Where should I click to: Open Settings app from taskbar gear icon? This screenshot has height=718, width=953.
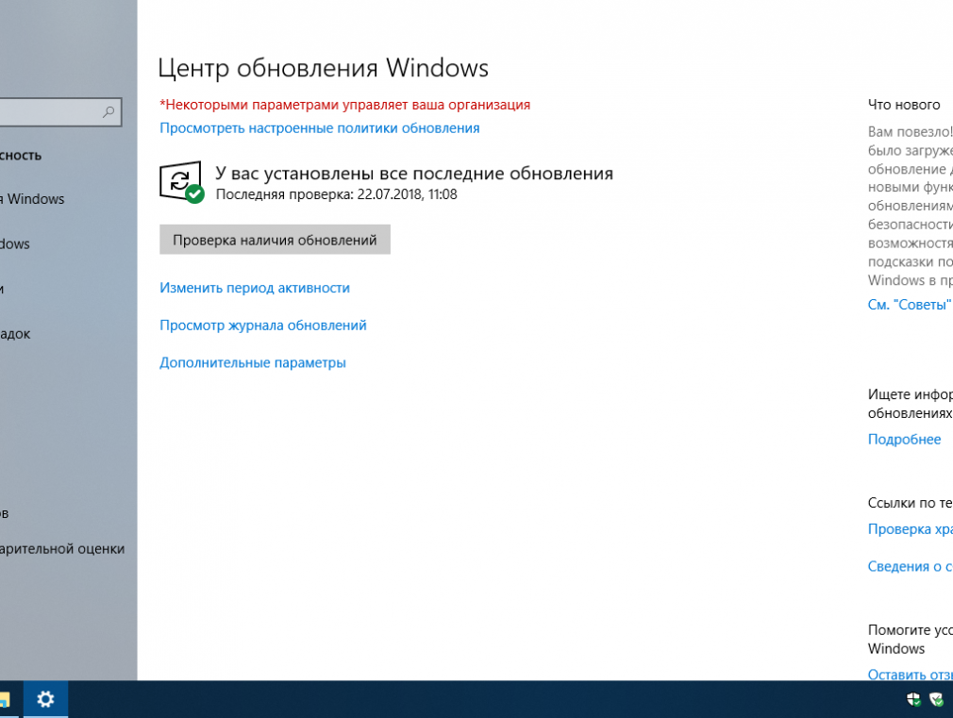tap(45, 699)
